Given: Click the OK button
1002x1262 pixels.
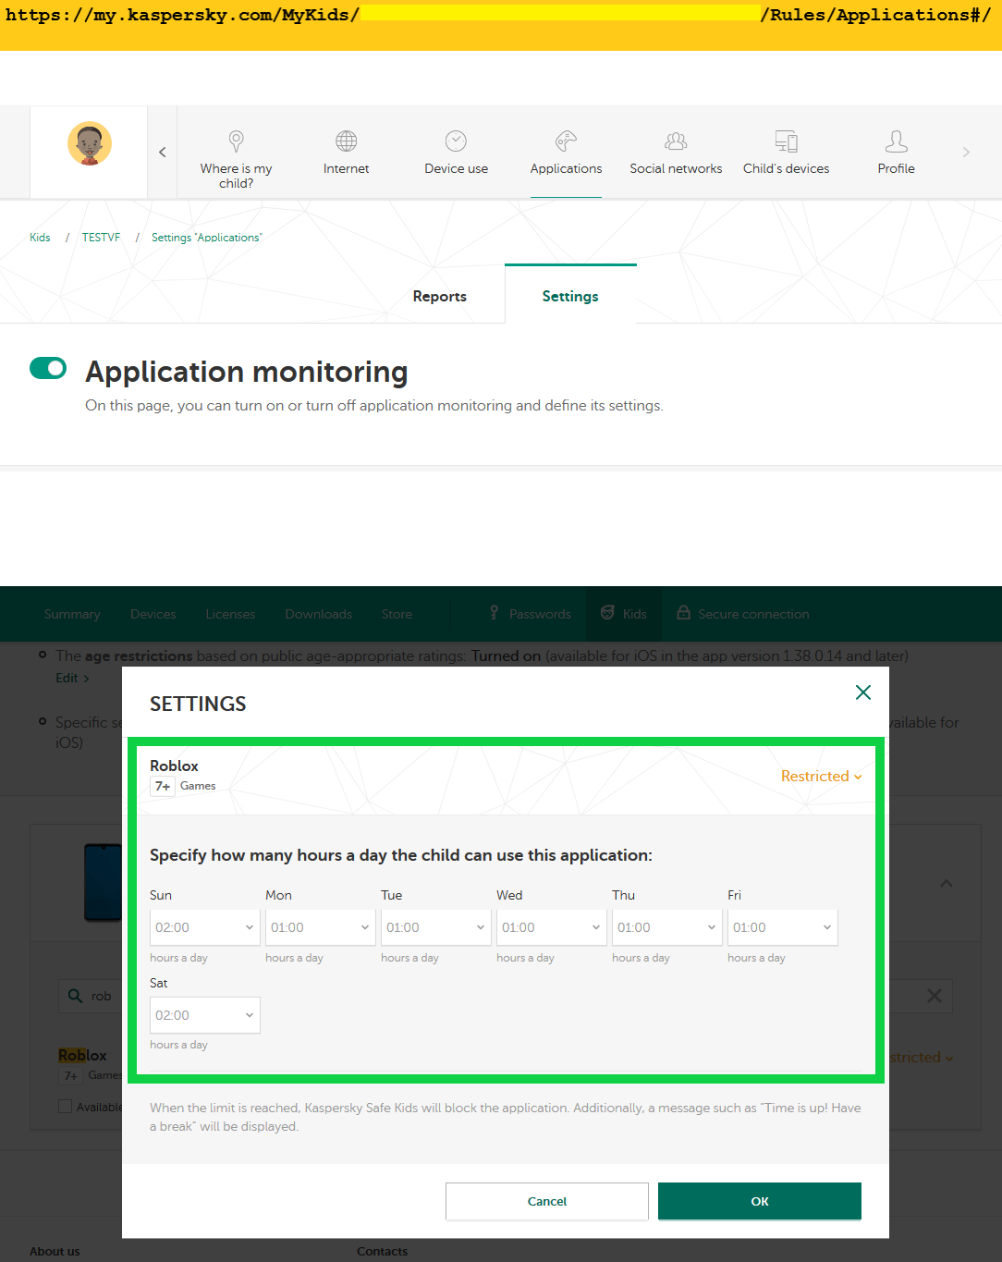Looking at the screenshot, I should tap(760, 1201).
